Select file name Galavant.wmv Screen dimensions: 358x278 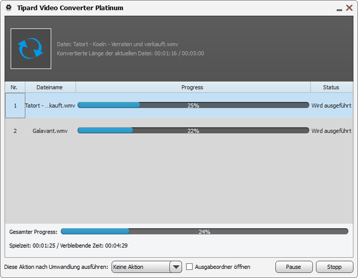click(50, 131)
